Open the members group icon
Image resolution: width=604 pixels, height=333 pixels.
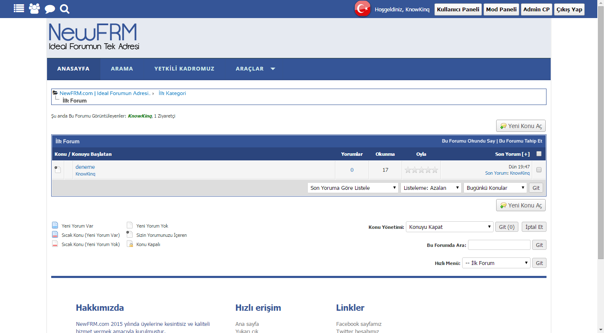34,8
